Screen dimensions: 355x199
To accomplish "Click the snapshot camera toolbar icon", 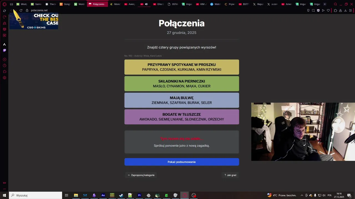I will [313, 11].
